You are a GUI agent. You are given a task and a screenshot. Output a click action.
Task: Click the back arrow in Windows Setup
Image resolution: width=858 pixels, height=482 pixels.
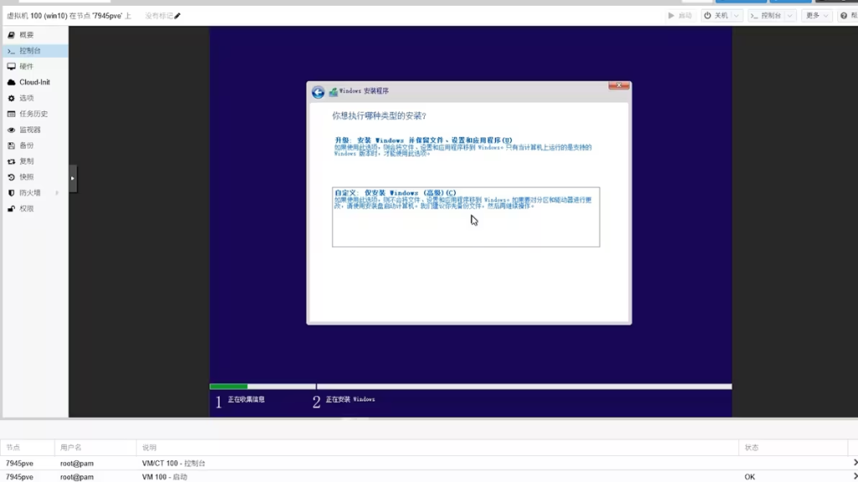[318, 92]
